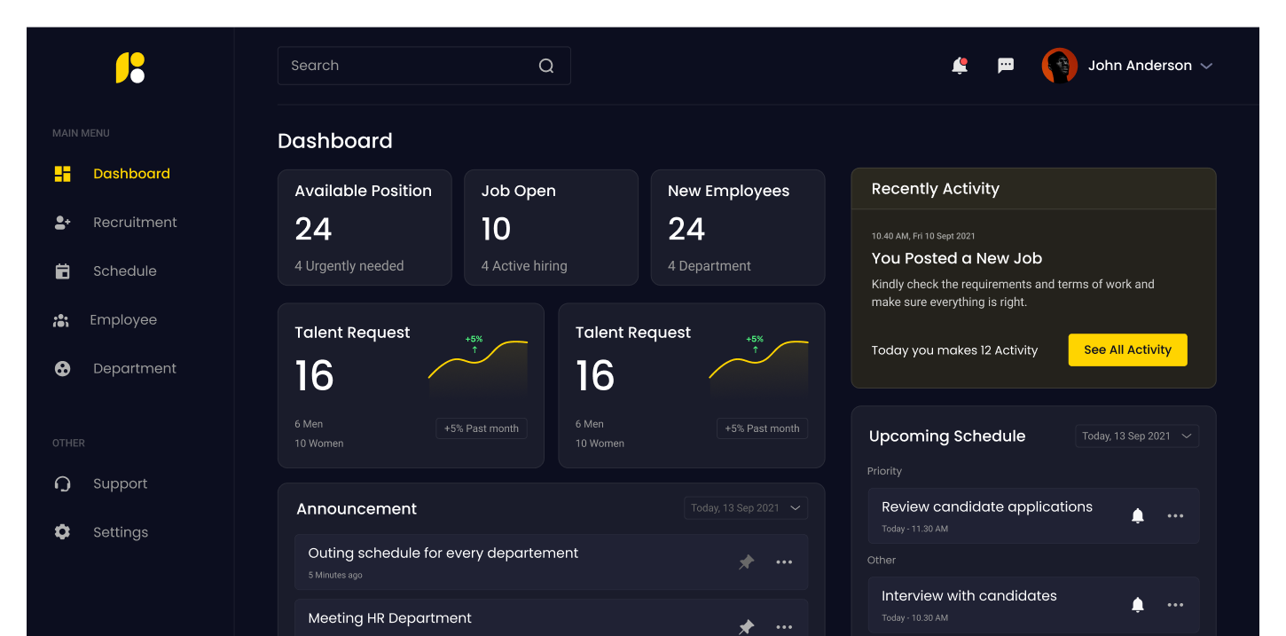
Task: Toggle pin on Meeting HR Department
Action: pos(747,626)
